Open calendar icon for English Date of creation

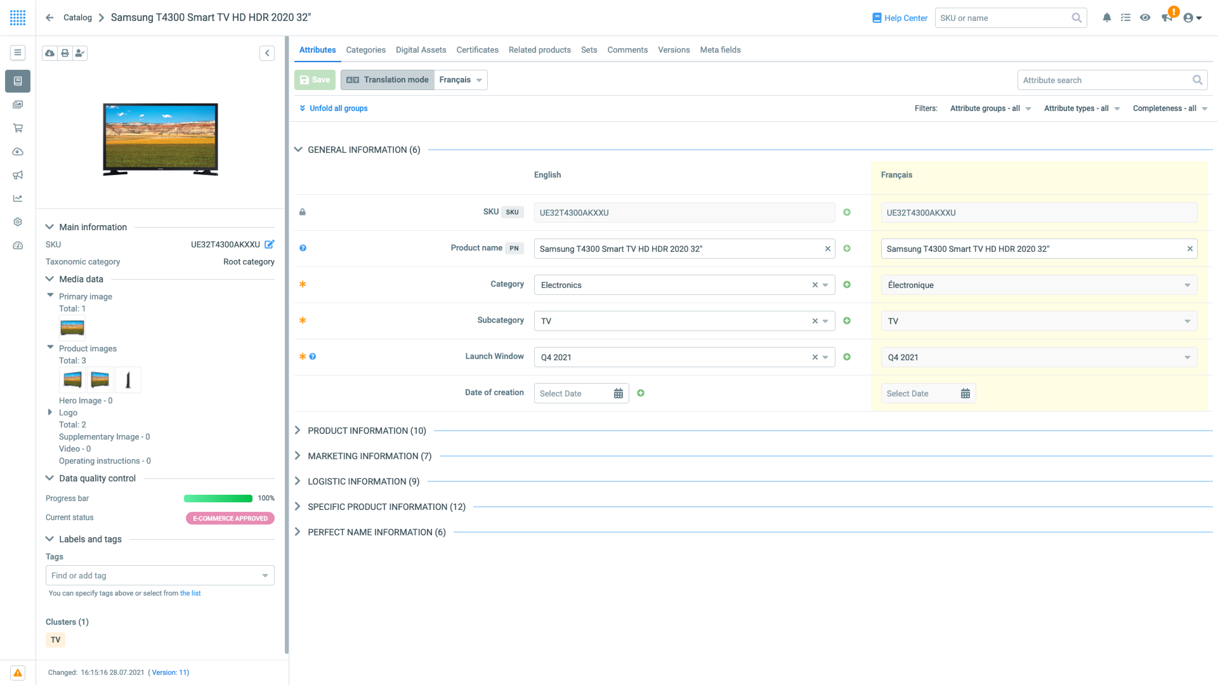pos(618,393)
